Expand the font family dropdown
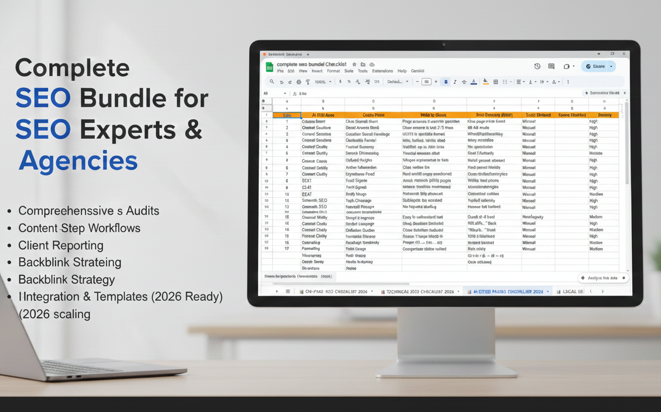The image size is (661, 412). [398, 82]
